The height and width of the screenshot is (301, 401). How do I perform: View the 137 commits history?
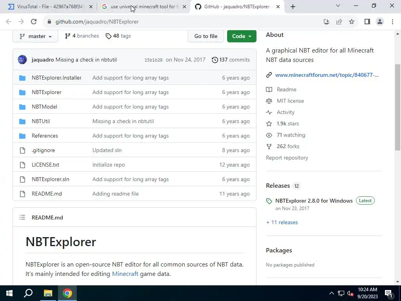coord(231,60)
